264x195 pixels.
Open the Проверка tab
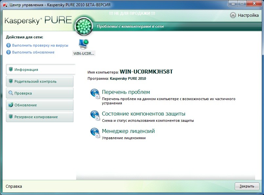tap(40, 93)
